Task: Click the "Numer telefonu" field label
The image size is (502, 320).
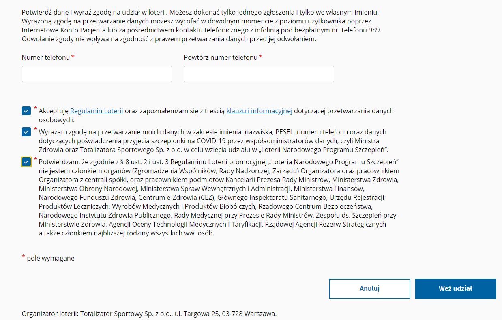Action: click(46, 57)
